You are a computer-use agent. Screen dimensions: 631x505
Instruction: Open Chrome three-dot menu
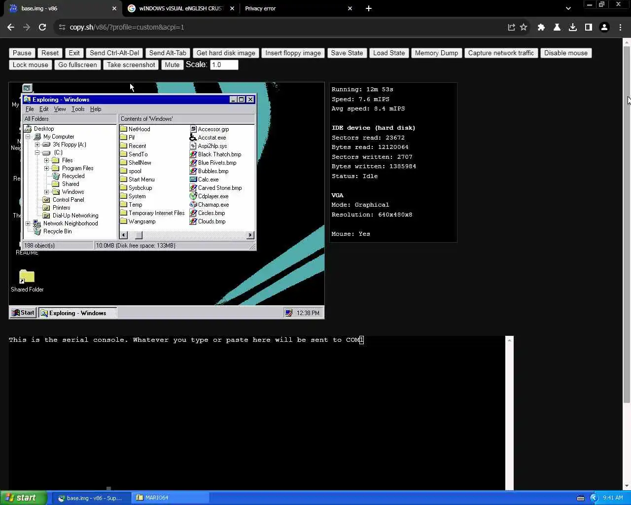620,27
